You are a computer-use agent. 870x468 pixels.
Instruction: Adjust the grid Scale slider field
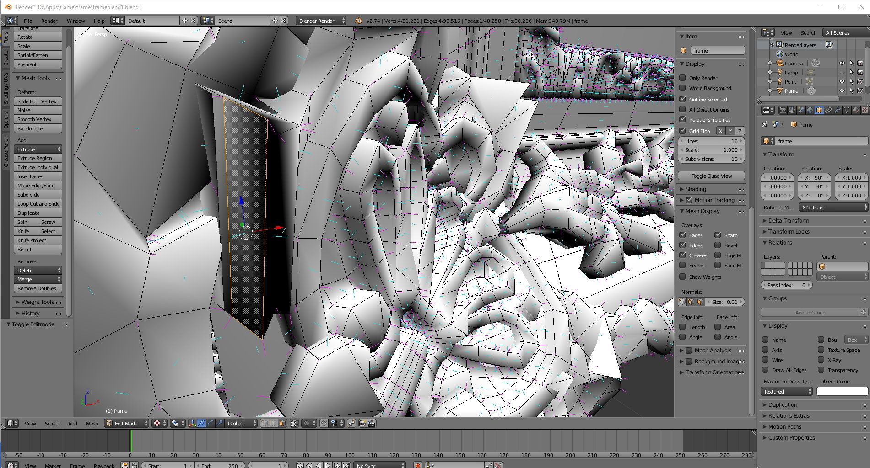coord(712,150)
